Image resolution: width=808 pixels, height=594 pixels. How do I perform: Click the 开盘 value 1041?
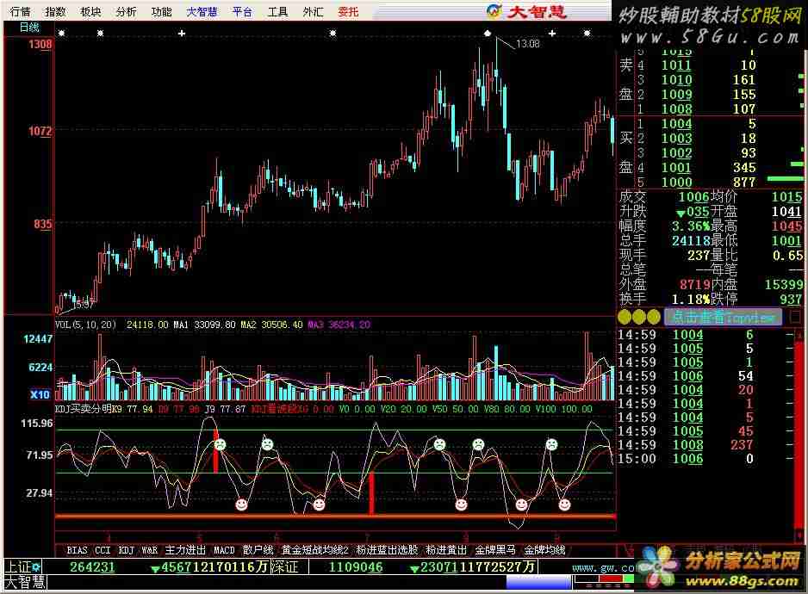click(x=786, y=211)
